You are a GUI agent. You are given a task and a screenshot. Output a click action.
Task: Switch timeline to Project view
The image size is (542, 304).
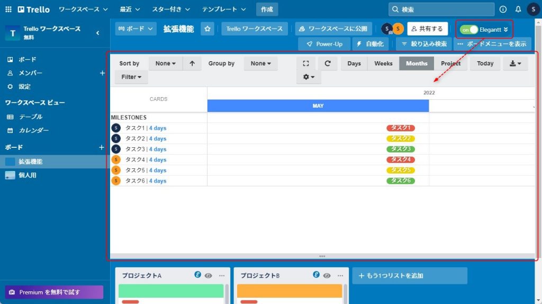tap(451, 63)
